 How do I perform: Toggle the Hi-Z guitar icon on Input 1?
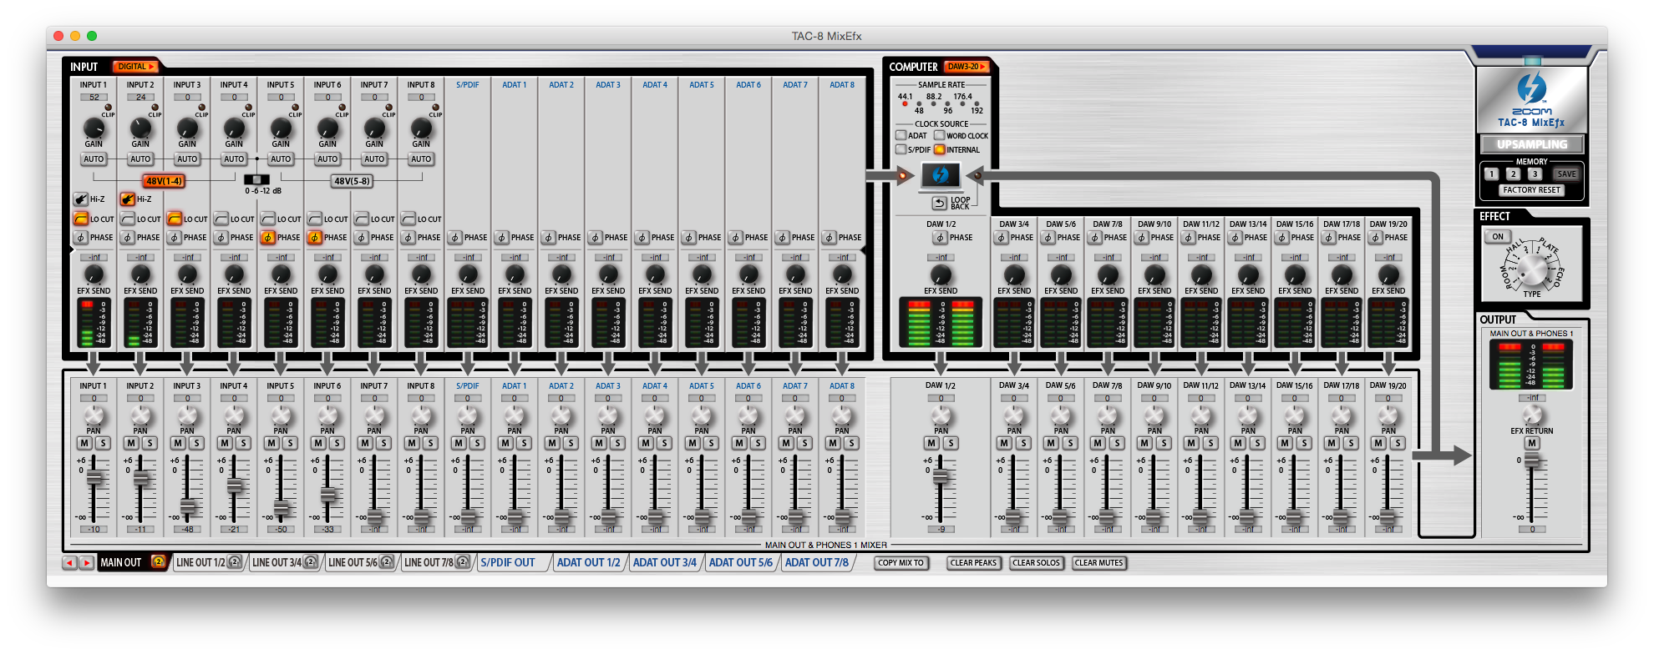[x=81, y=199]
